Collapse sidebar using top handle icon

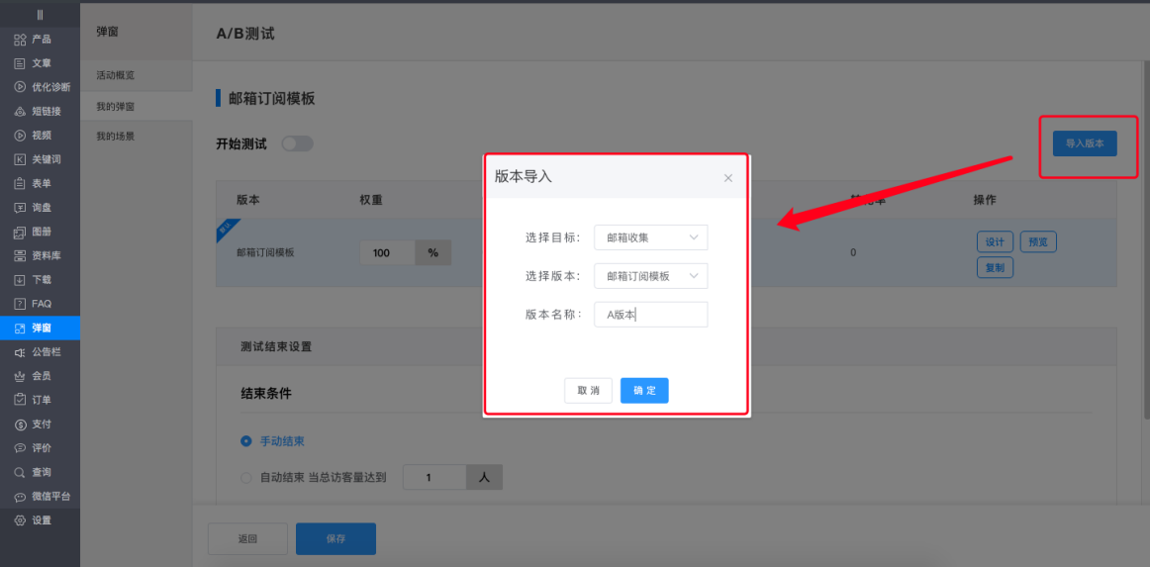click(40, 15)
